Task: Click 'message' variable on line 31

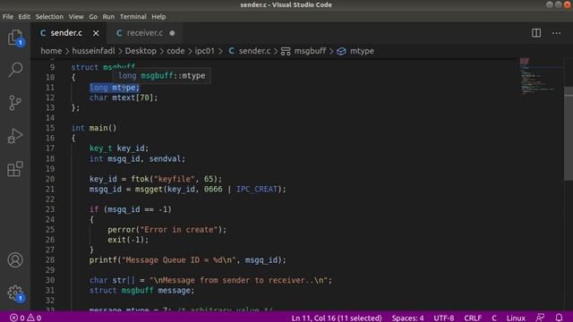Action: click(174, 291)
